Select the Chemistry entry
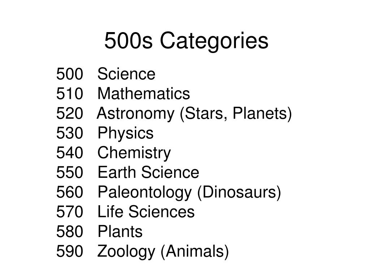370x277 pixels. tap(134, 153)
